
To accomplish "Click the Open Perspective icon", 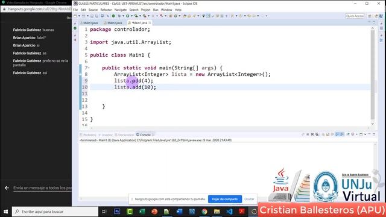I will [x=370, y=16].
